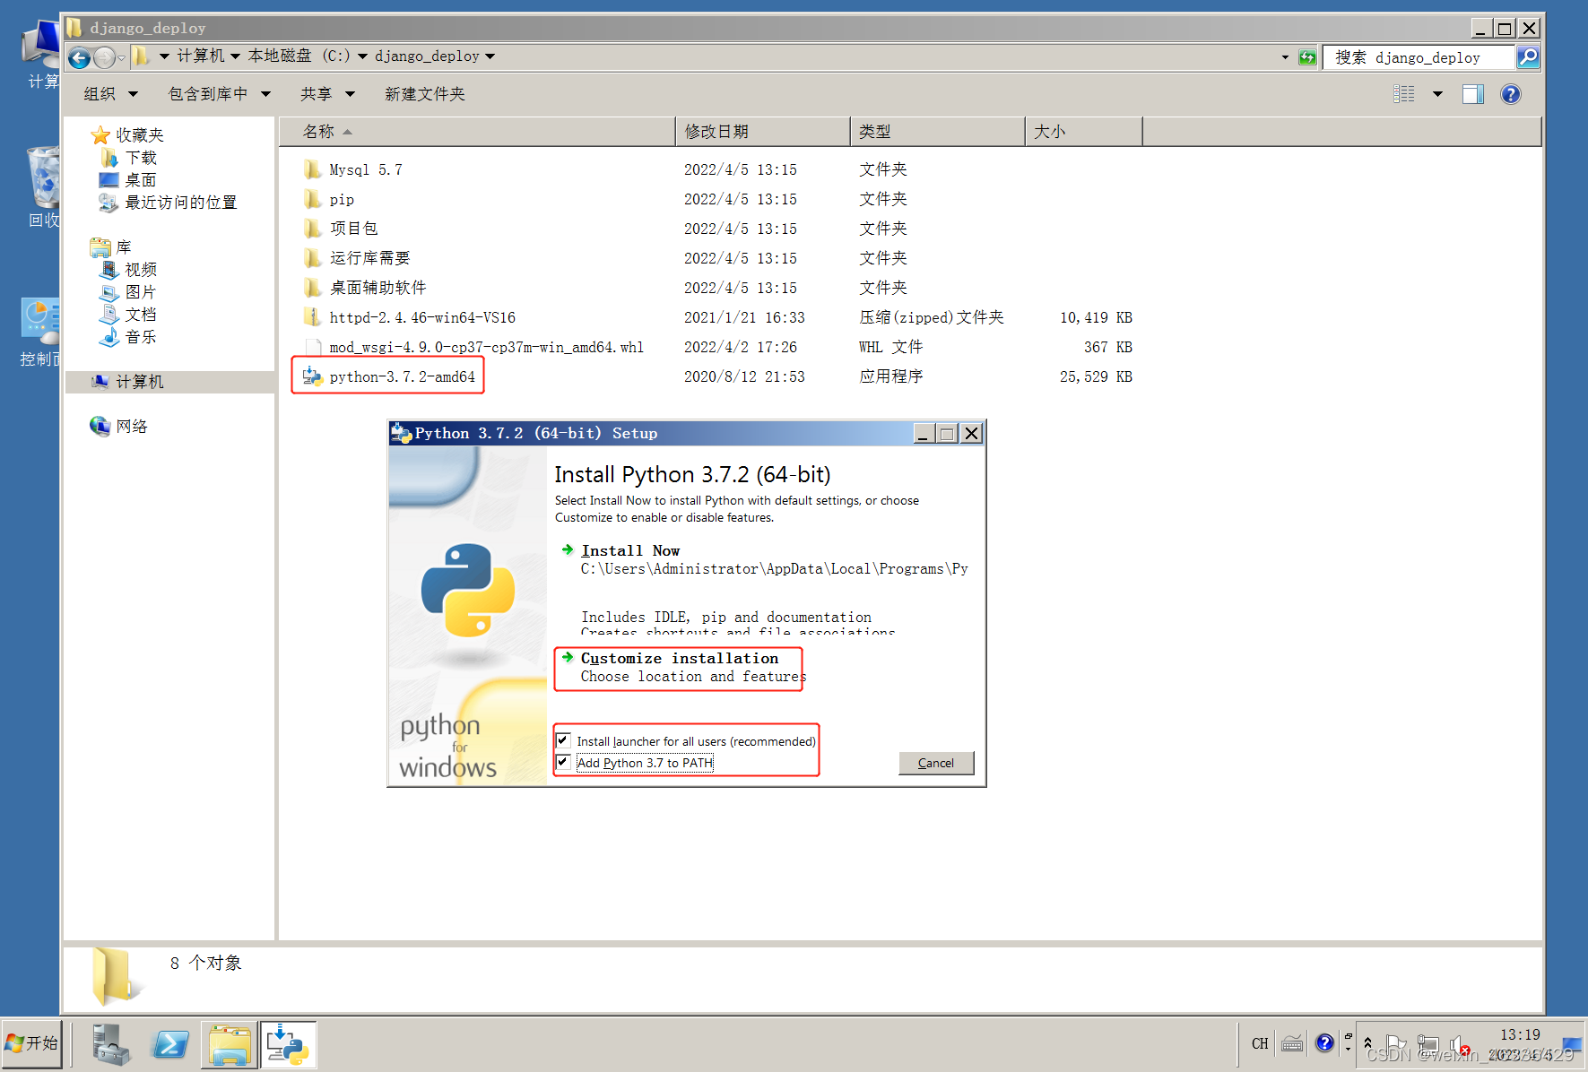Select 图片 library
Viewport: 1588px width, 1072px height.
pyautogui.click(x=141, y=292)
